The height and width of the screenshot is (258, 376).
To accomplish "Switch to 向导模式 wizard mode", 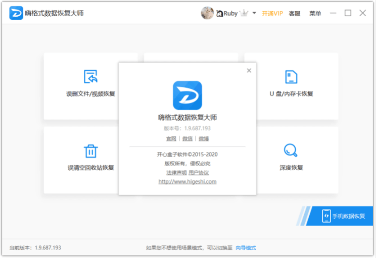I will pyautogui.click(x=246, y=248).
